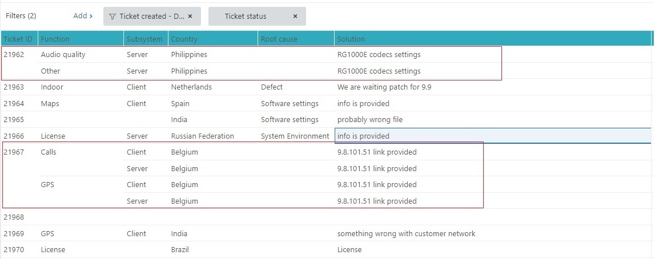Sort table by Country column header
655x259 pixels.
pyautogui.click(x=184, y=39)
